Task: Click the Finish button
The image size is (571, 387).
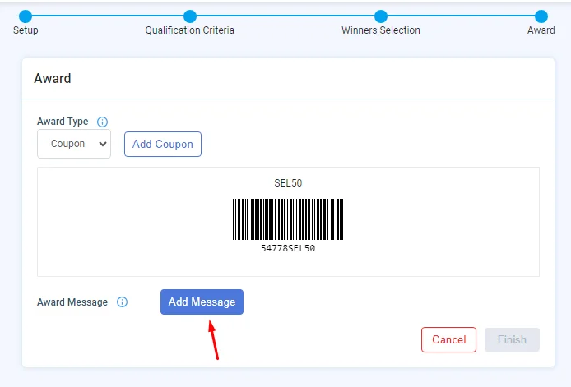Action: click(x=512, y=339)
